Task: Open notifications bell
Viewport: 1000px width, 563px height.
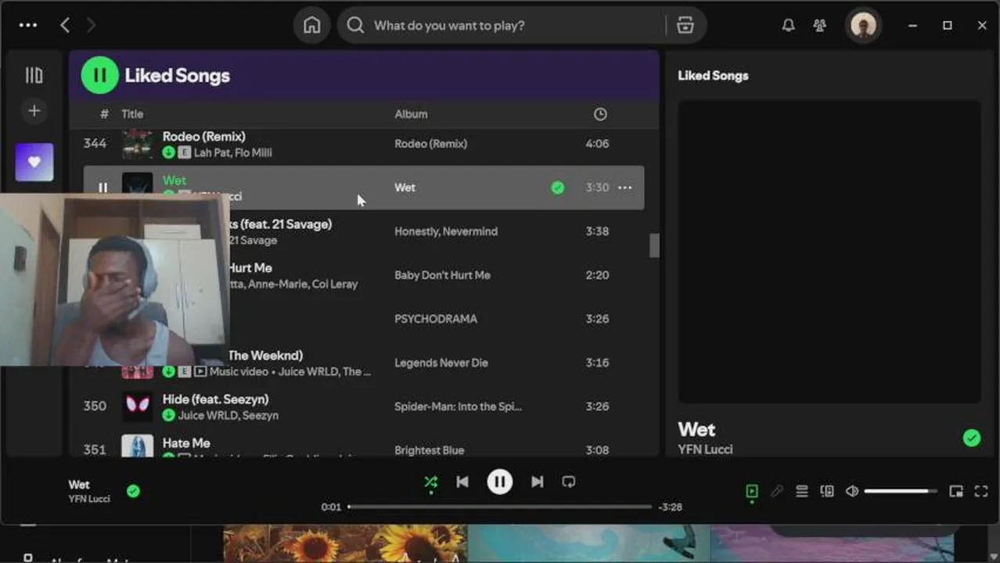Action: pos(788,25)
